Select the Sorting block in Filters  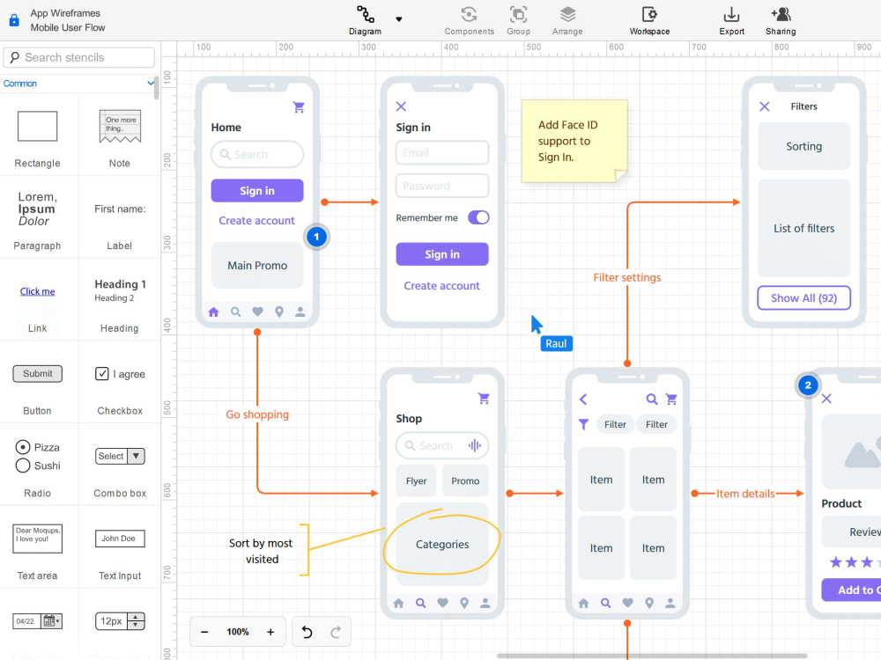tap(804, 146)
